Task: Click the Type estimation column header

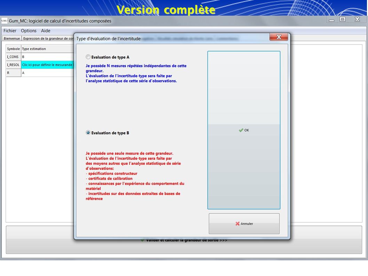Action: pos(48,49)
